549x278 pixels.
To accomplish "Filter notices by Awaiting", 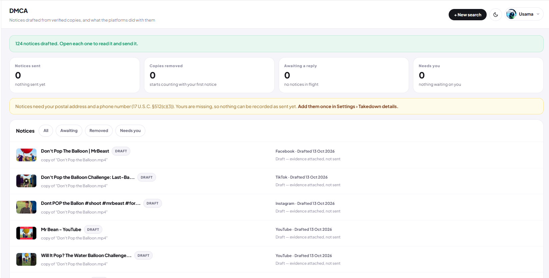I will coord(69,131).
